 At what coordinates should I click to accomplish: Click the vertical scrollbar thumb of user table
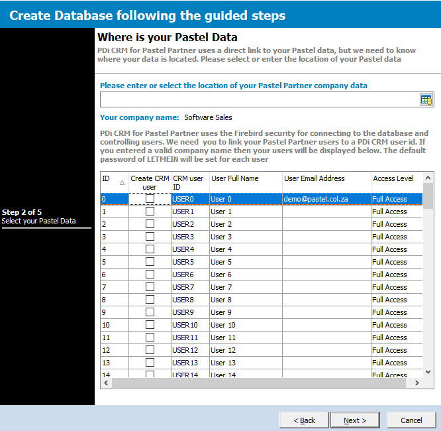[428, 196]
